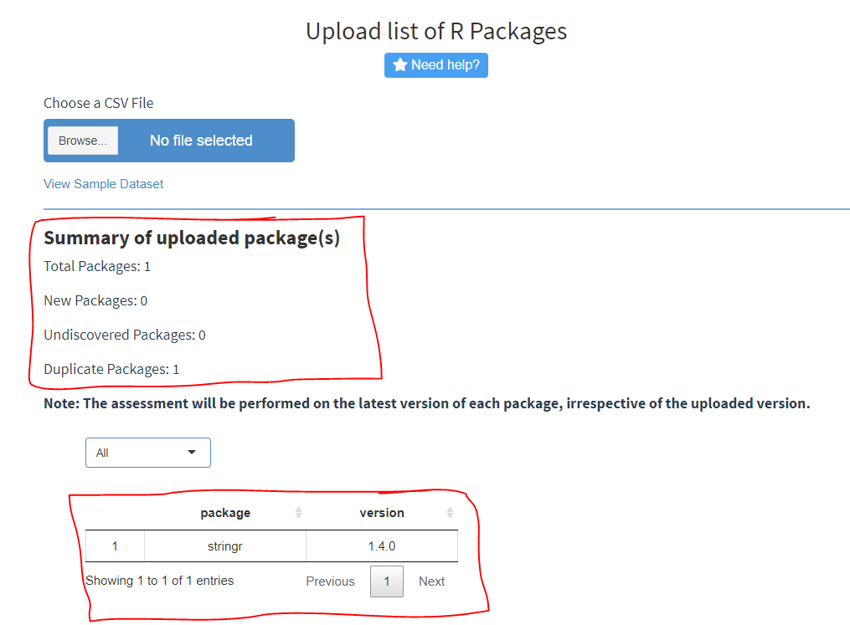Select the stringr package table cell

(x=224, y=546)
